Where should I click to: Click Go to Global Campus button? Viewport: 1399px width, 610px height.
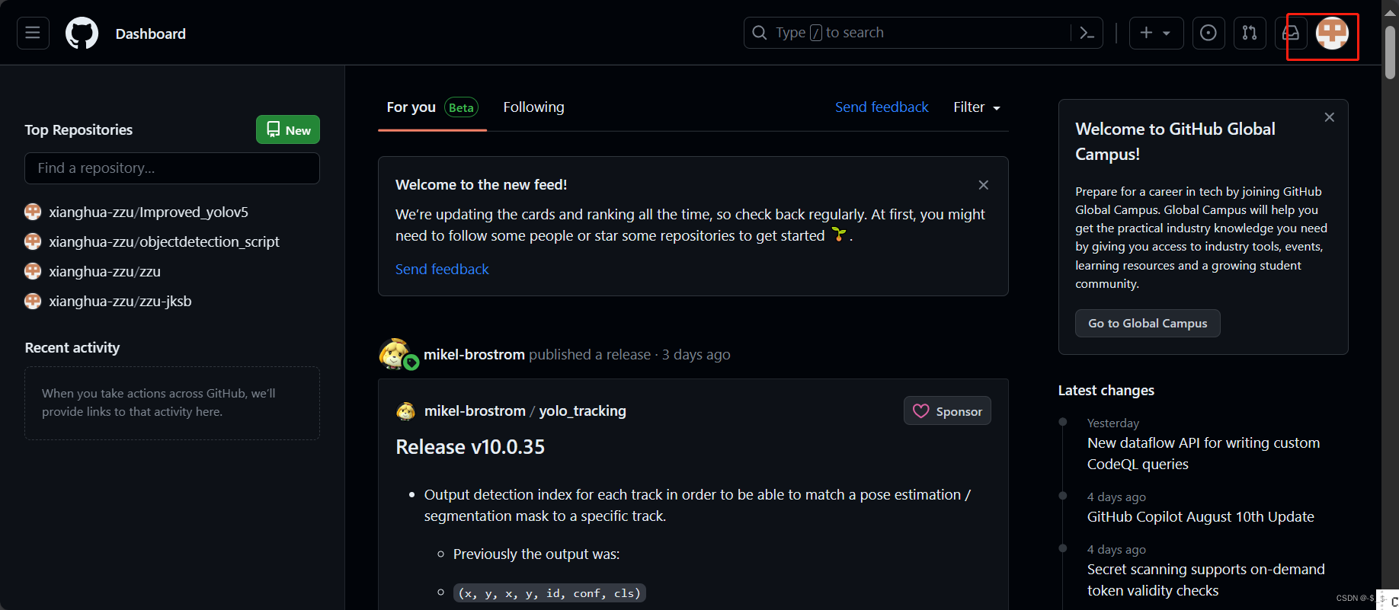[1148, 323]
